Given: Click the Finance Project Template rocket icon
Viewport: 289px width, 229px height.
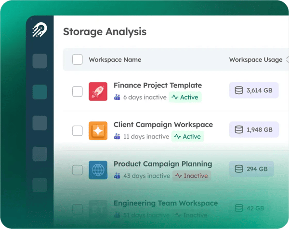Looking at the screenshot, I should pyautogui.click(x=98, y=91).
